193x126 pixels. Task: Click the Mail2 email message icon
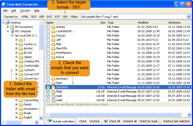pos(53,92)
